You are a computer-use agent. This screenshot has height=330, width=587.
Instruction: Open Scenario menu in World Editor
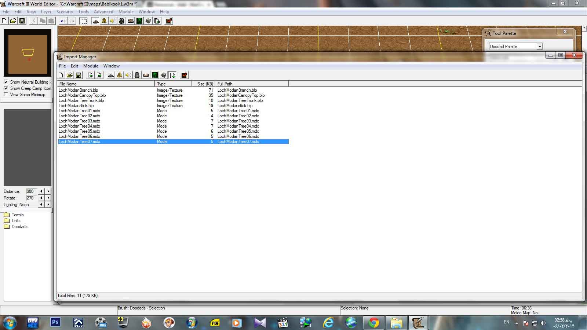pos(65,12)
